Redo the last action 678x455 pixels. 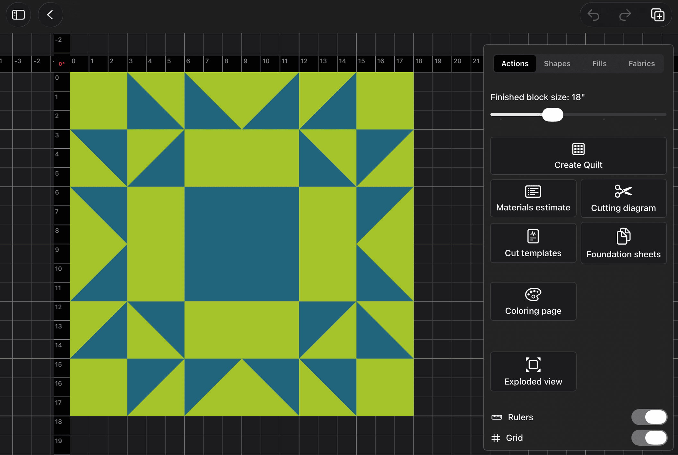point(625,15)
